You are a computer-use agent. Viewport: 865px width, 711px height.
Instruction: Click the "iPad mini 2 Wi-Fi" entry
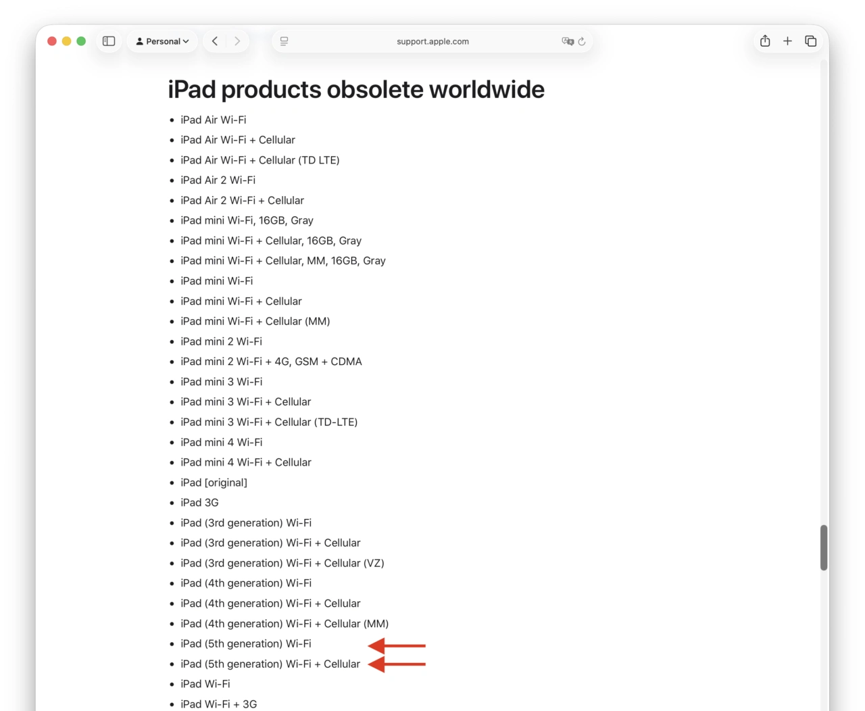222,341
